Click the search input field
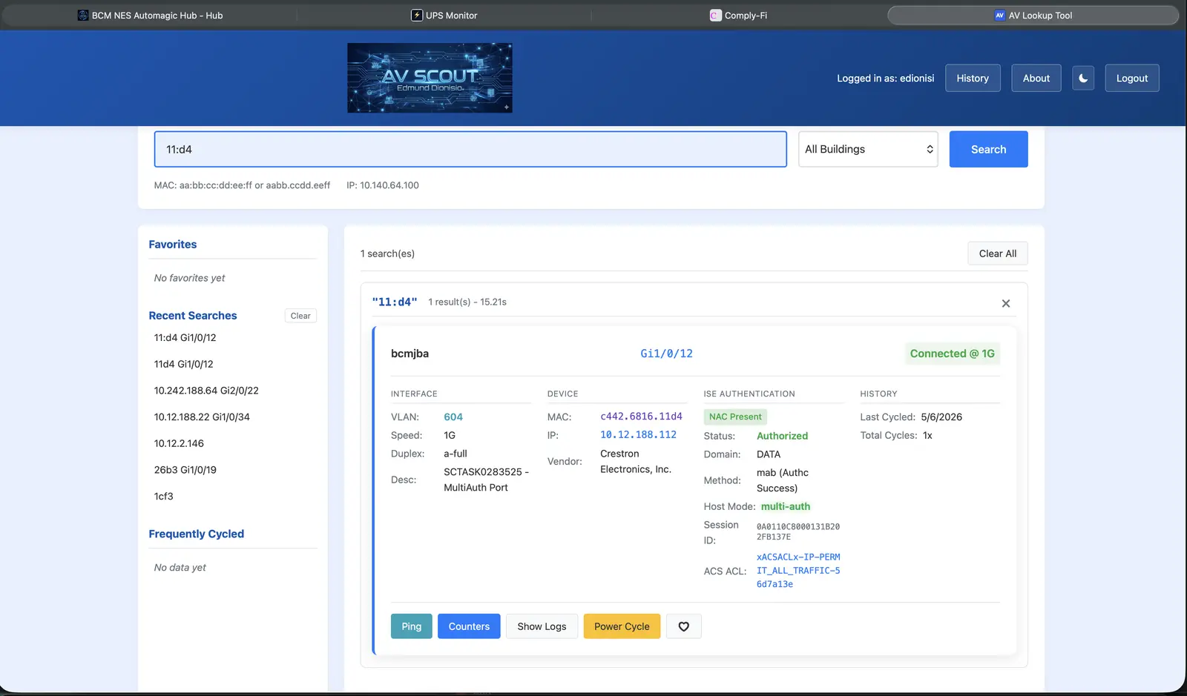The width and height of the screenshot is (1187, 696). (470, 149)
